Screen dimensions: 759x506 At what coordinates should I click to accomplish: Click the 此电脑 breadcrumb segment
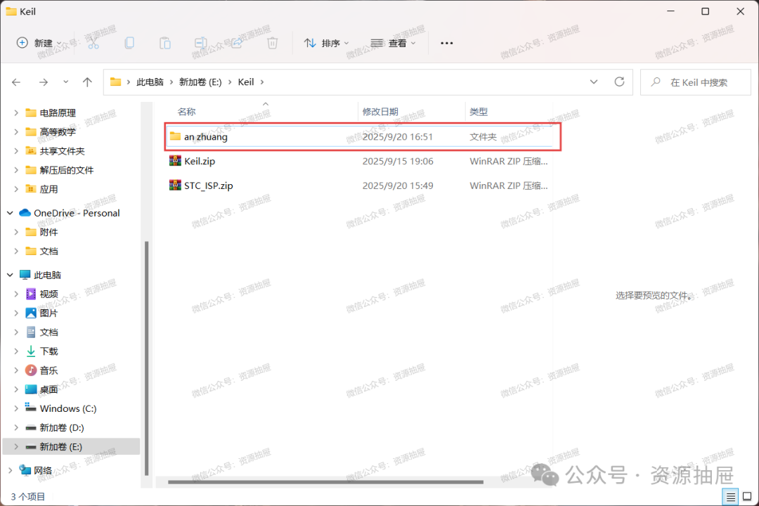point(150,82)
